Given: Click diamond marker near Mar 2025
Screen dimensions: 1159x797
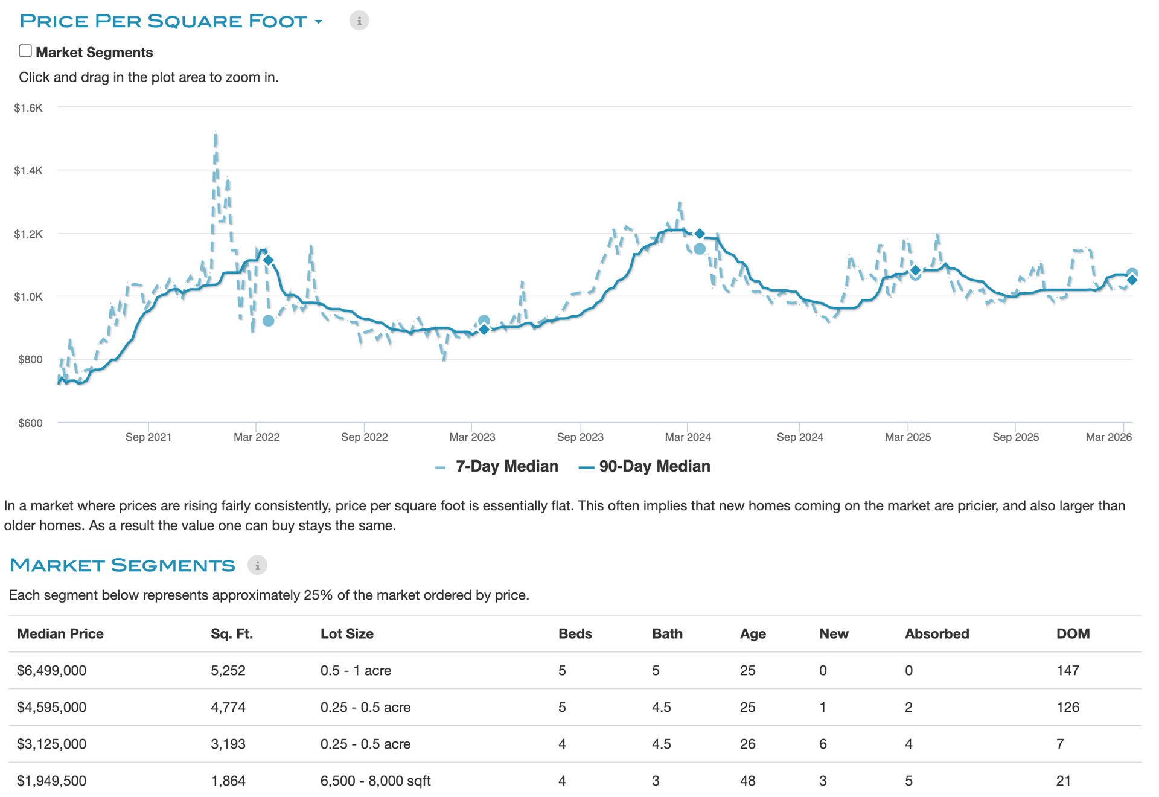Looking at the screenshot, I should point(915,270).
